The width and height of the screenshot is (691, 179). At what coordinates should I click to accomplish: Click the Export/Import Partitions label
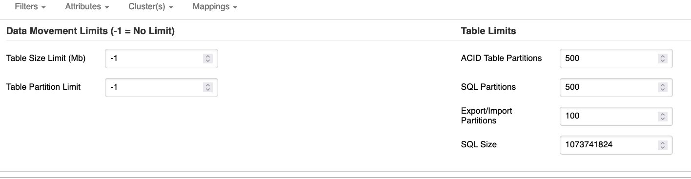487,116
